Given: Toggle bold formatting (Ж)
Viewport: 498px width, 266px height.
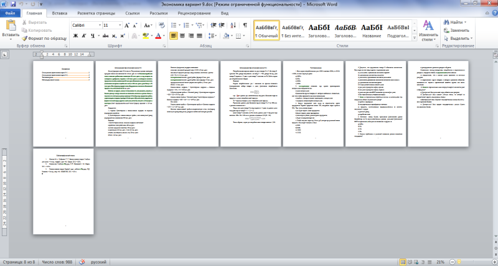Looking at the screenshot, I should (75, 36).
